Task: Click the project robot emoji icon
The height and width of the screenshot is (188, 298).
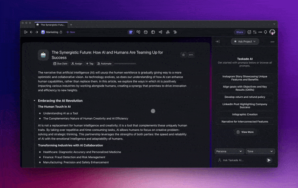Action: point(43,55)
